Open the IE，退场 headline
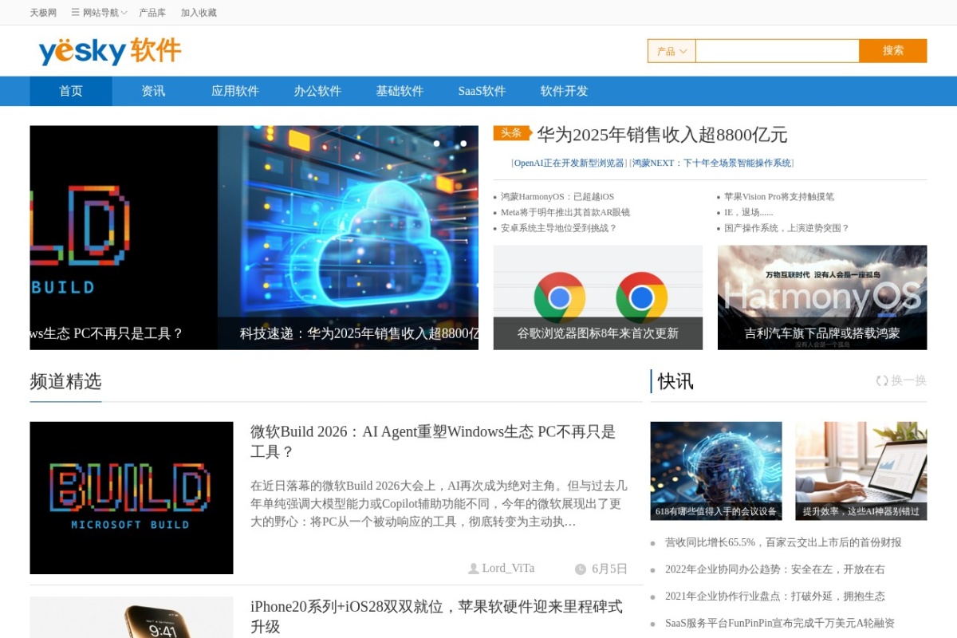The width and height of the screenshot is (957, 638). tap(749, 212)
